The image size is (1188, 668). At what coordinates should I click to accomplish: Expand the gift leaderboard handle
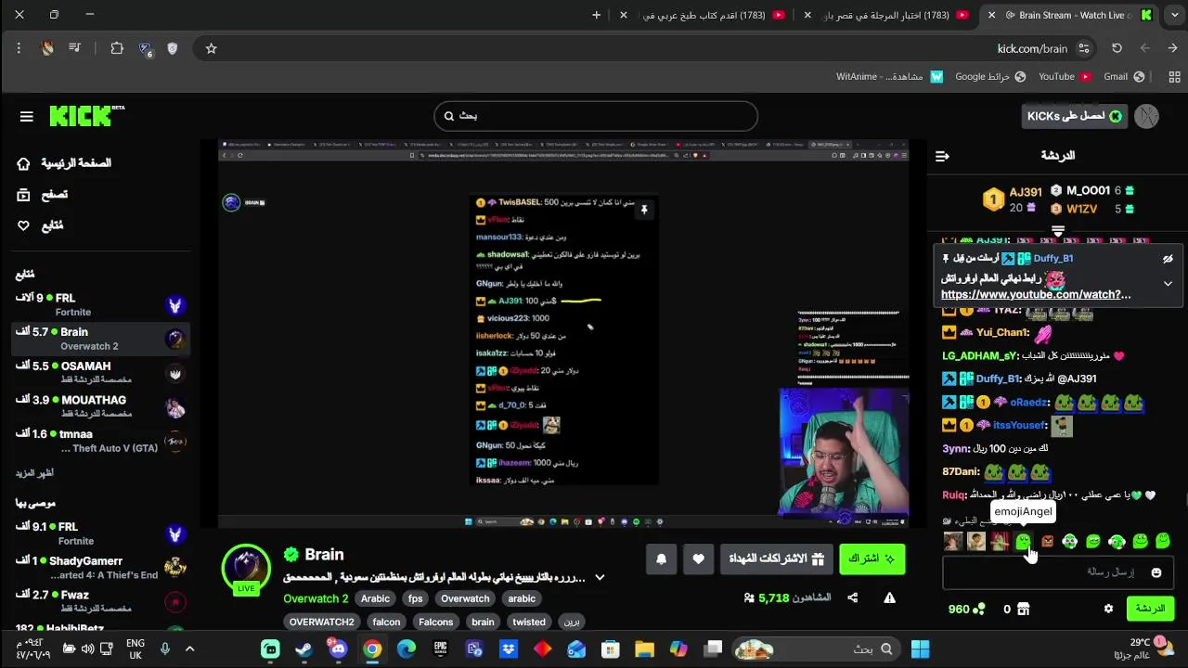point(1057,230)
